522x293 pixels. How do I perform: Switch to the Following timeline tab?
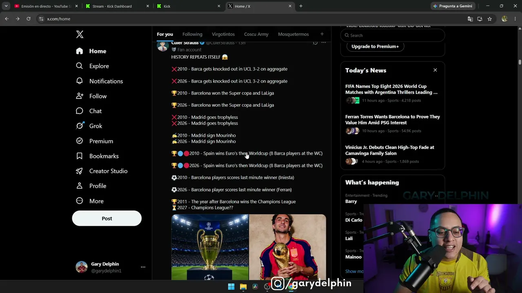pos(192,34)
